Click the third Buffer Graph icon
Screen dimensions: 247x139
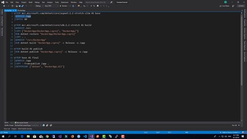(x=51, y=125)
